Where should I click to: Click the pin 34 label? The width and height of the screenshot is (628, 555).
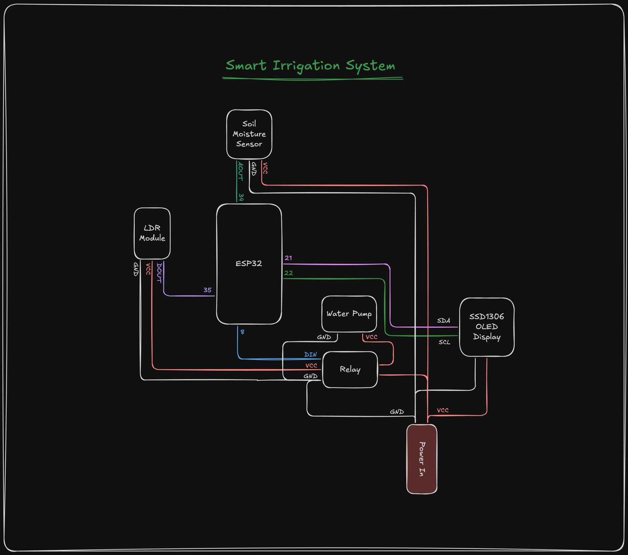241,197
